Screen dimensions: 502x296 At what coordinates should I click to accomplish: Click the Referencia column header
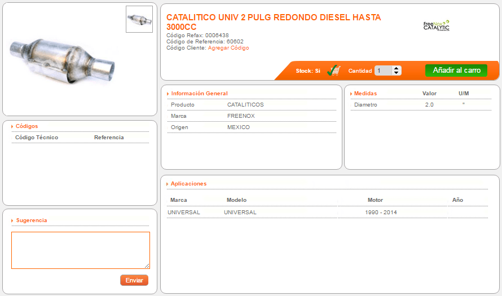tap(109, 137)
